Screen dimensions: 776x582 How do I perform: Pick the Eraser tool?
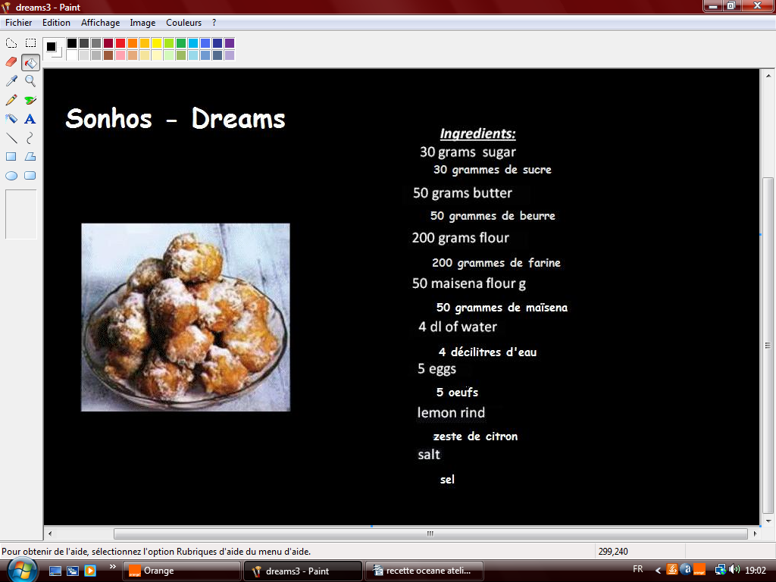point(11,62)
